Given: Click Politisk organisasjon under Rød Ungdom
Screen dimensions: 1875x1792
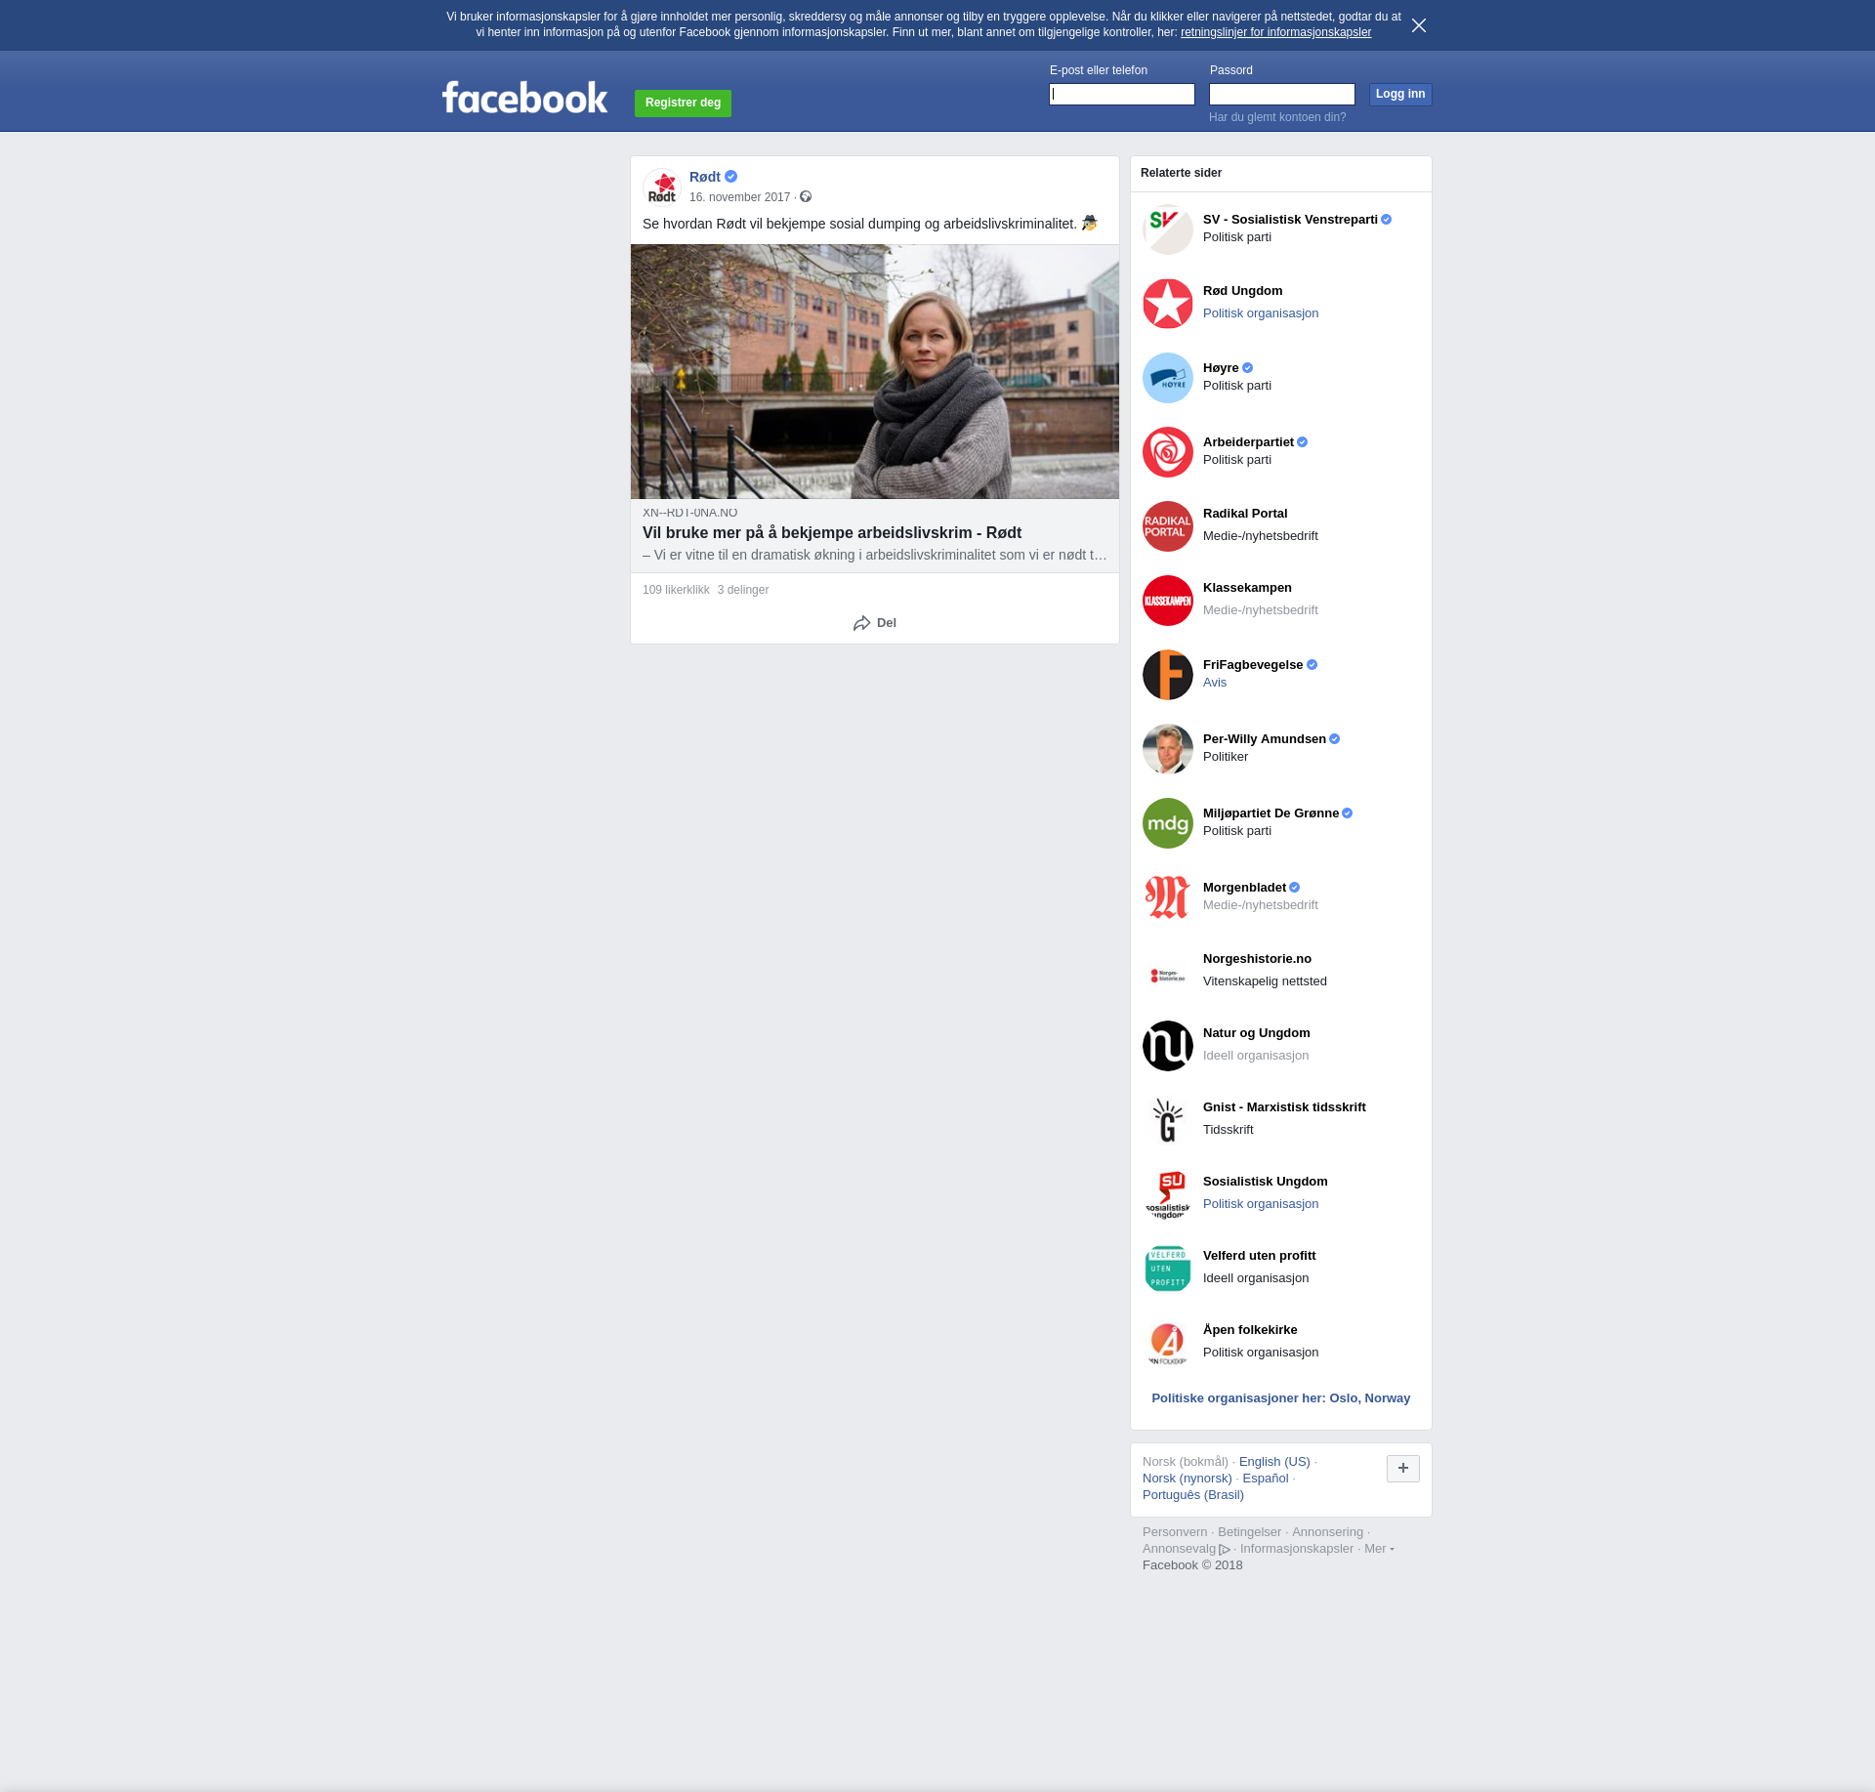Looking at the screenshot, I should tap(1261, 313).
